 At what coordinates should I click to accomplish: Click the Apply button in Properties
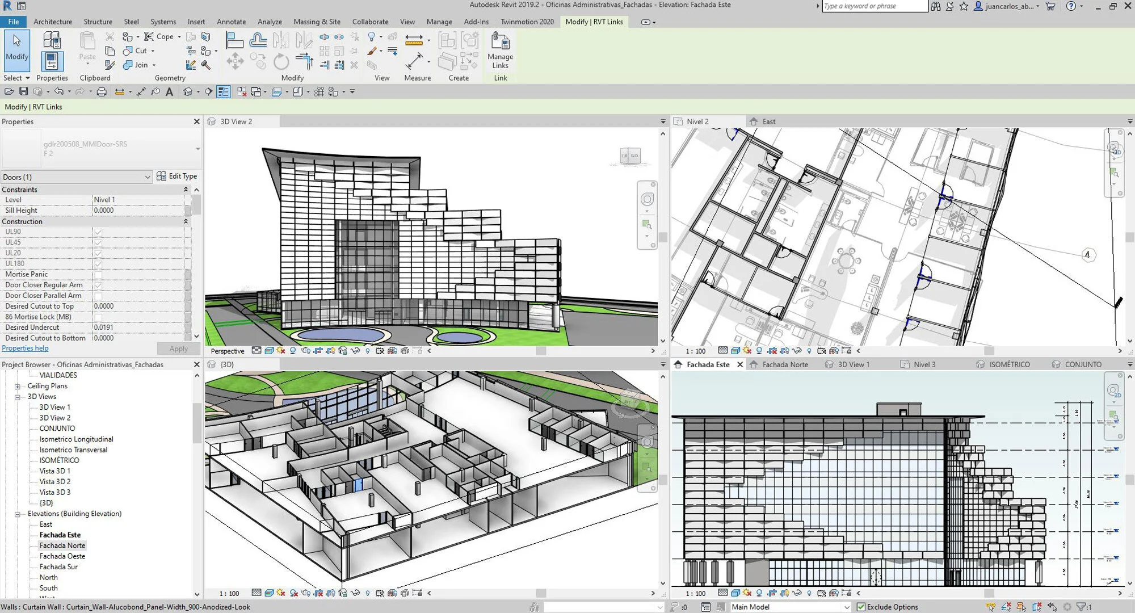[x=178, y=349]
